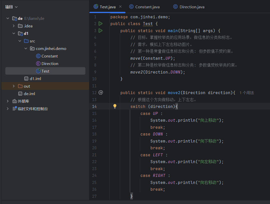The image size is (270, 204).
Task: Click the closing brace on line 27
Action: point(132,196)
